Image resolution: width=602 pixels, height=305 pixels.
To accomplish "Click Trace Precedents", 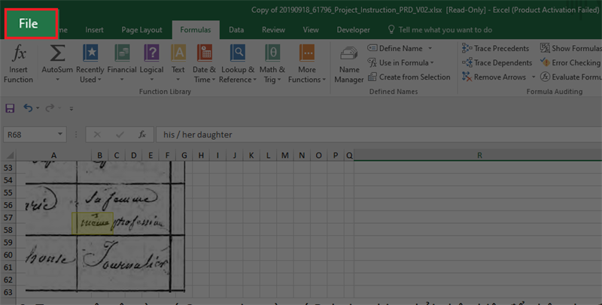I will [x=496, y=48].
